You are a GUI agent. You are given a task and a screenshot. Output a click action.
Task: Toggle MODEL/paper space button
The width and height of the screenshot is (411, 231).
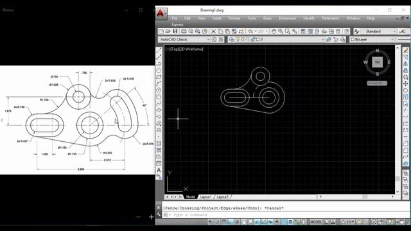[316, 222]
